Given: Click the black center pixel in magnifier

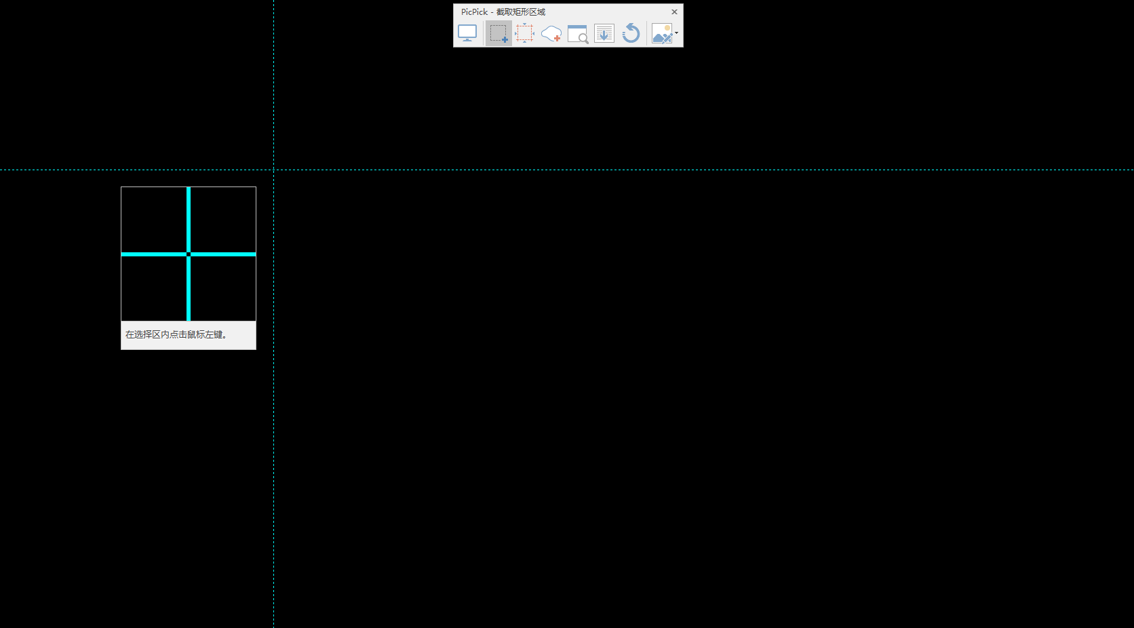Looking at the screenshot, I should [189, 254].
